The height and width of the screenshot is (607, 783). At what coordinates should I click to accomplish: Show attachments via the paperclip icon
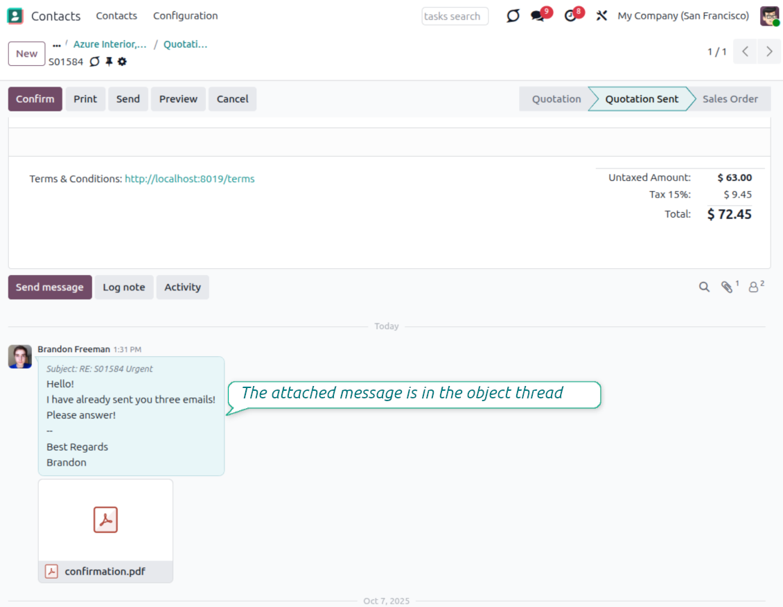(727, 287)
